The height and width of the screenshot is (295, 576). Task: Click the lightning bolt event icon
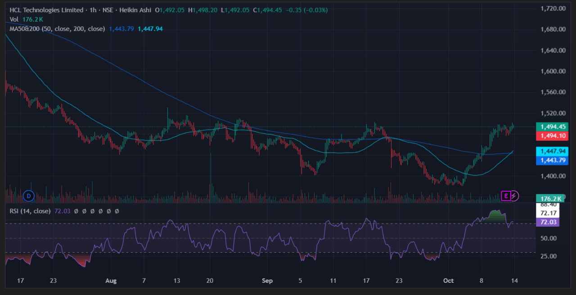515,196
